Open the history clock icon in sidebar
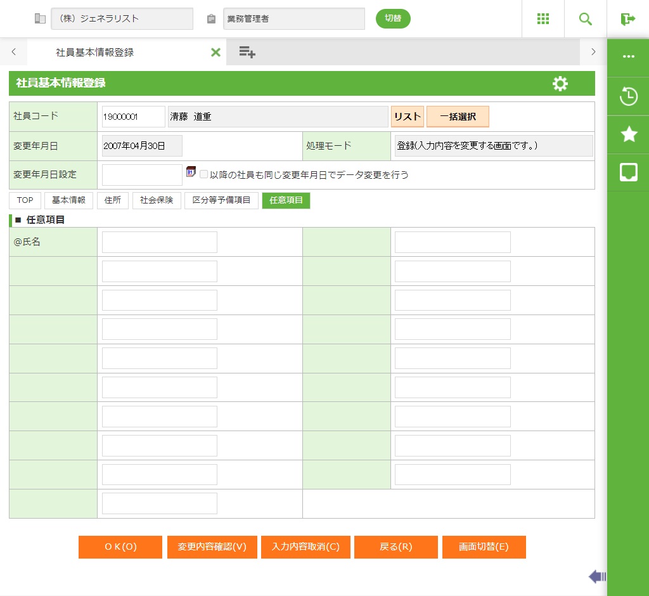649x596 pixels. 628,97
